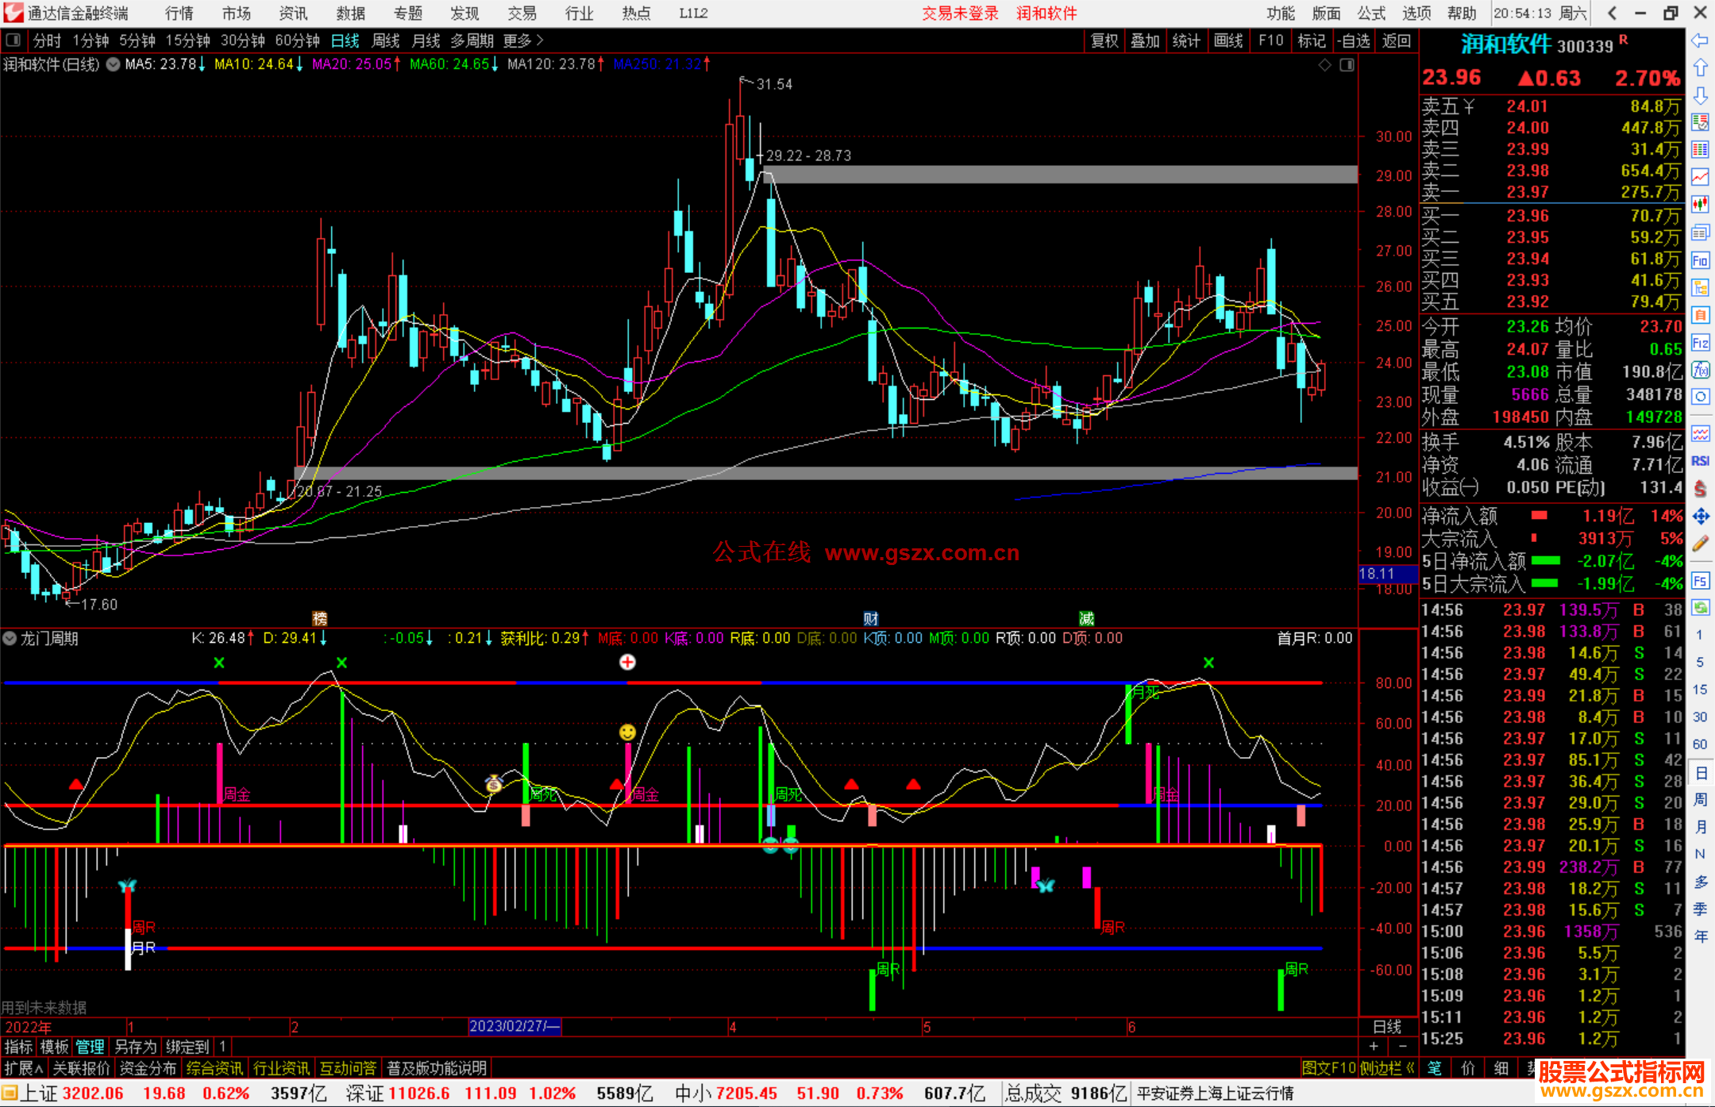This screenshot has width=1715, height=1107.
Task: Open the f(x) formula manager icon
Action: click(1700, 370)
